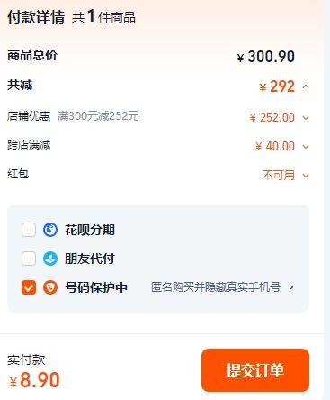Enable the 朋友代付 checkbox
This screenshot has height=400, width=330.
pyautogui.click(x=29, y=259)
